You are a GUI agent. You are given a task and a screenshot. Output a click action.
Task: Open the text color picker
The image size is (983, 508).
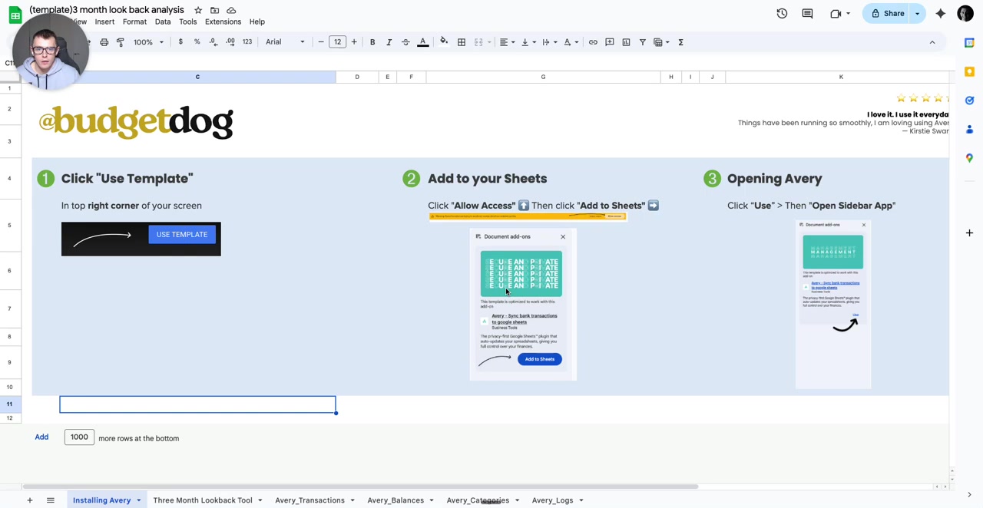[422, 41]
